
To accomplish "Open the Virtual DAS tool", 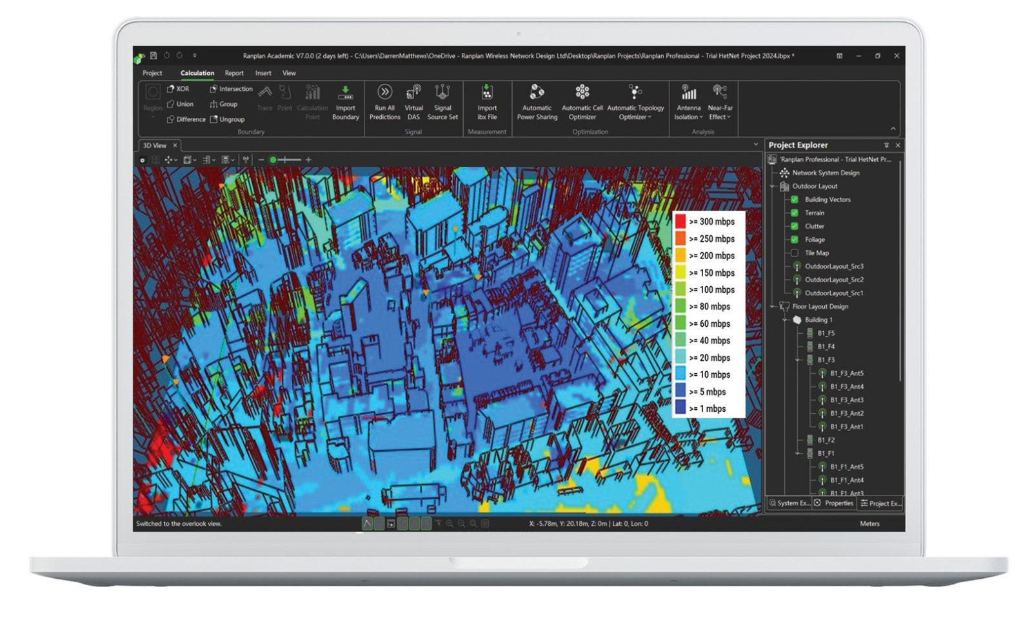I will [413, 103].
